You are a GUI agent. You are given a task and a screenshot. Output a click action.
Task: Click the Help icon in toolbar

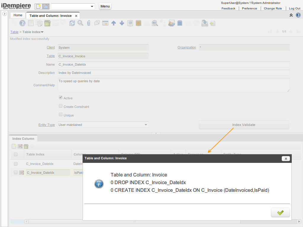tap(22, 23)
